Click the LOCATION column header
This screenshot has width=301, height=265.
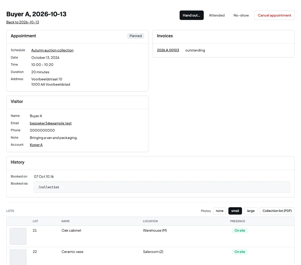pos(150,221)
